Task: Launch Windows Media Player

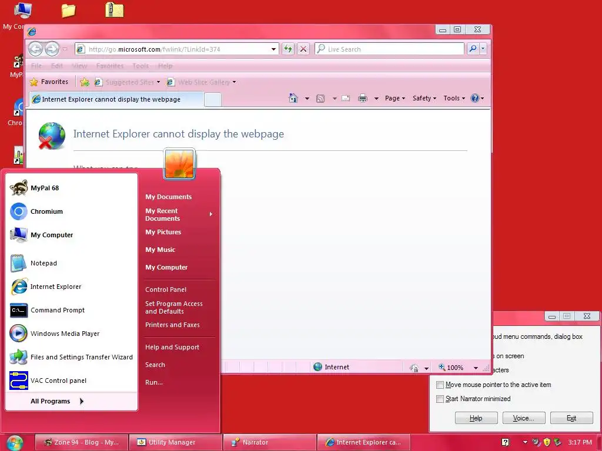Action: (x=71, y=334)
